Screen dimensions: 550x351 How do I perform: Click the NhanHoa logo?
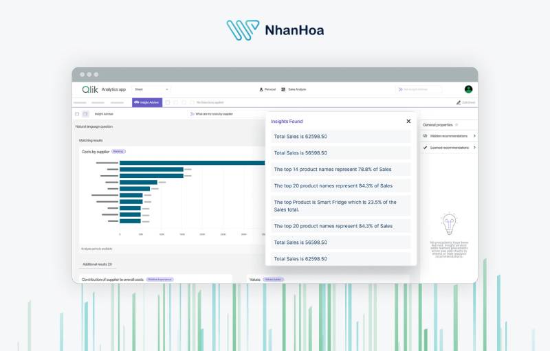pos(275,30)
